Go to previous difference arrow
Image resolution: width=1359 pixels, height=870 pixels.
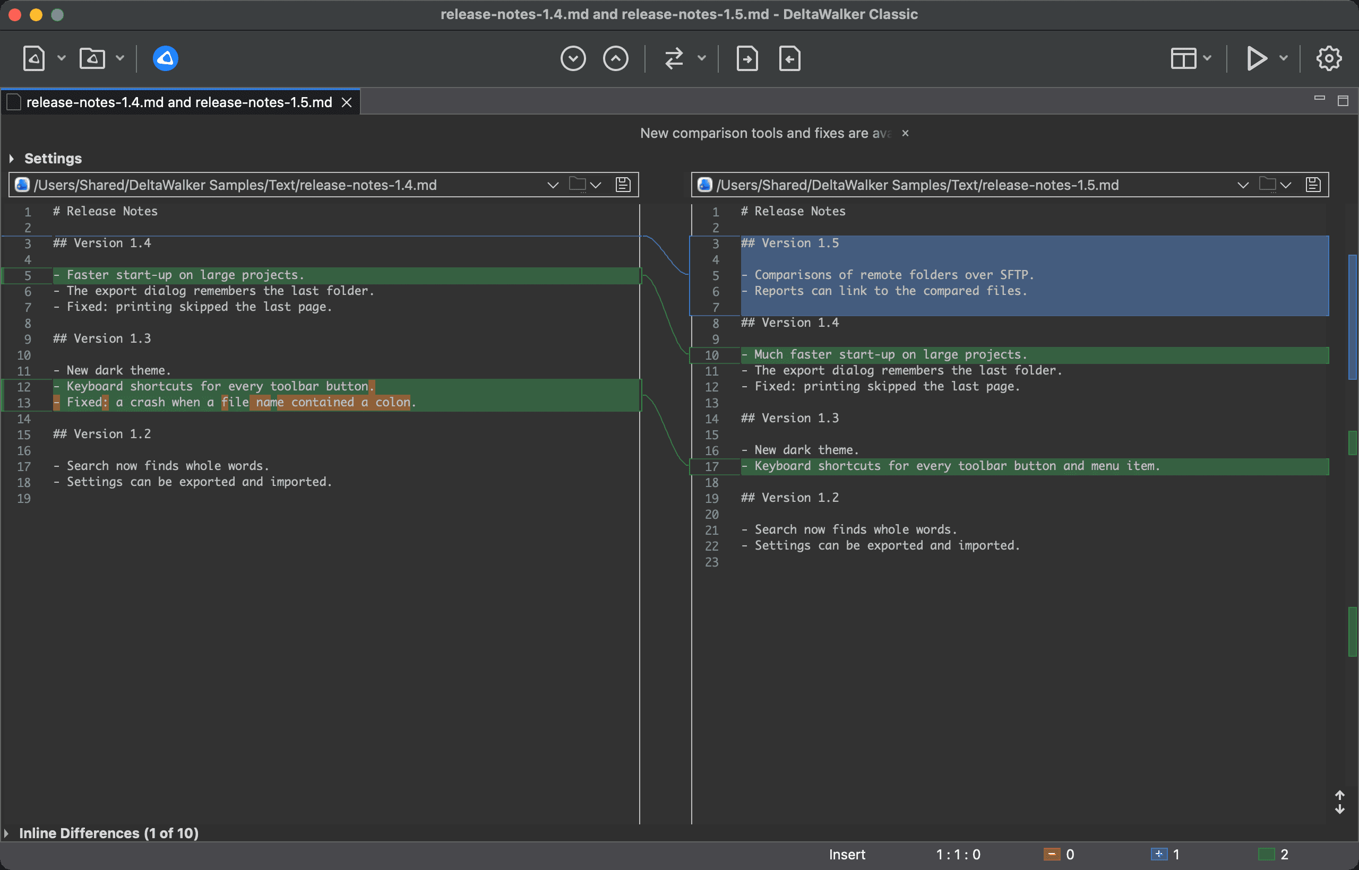(x=615, y=58)
